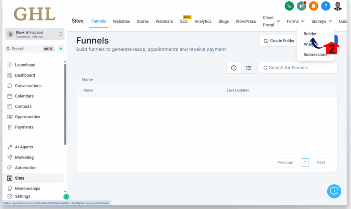The width and height of the screenshot is (351, 209).
Task: Show recently updated with clock icon
Action: pos(234,68)
